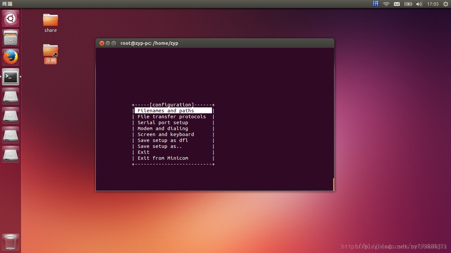Open the Files manager in the launcher
Viewport: 451px width, 253px height.
pyautogui.click(x=11, y=38)
